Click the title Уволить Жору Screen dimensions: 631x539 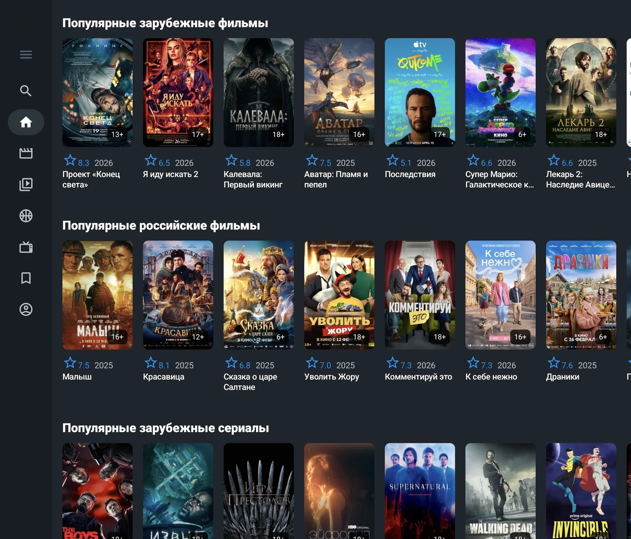click(332, 377)
